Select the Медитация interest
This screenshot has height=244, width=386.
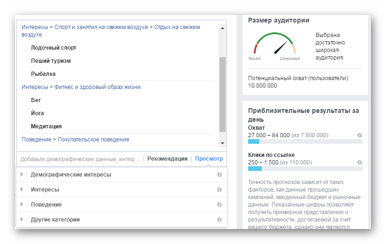point(46,126)
